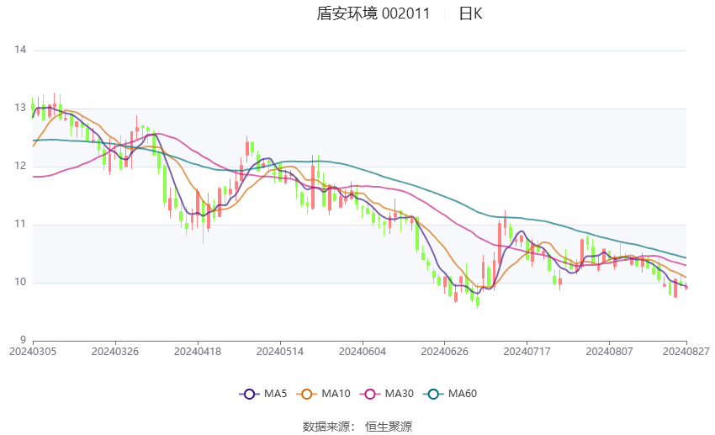The width and height of the screenshot is (715, 435).
Task: Toggle the MA30 pink legend marker
Action: point(370,394)
